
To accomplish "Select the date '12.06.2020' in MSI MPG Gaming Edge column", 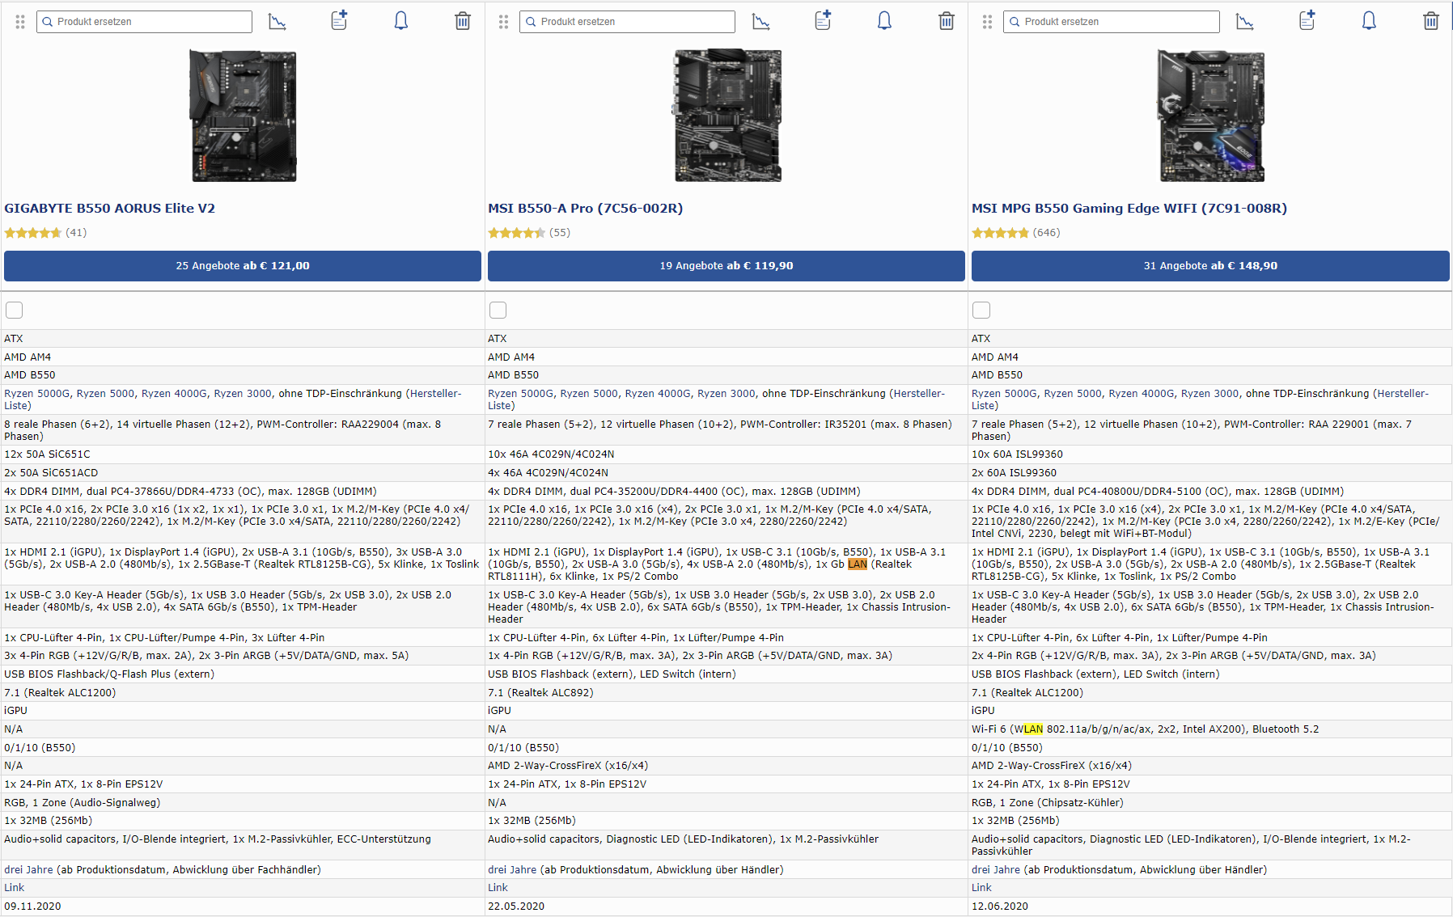I will 1000,906.
